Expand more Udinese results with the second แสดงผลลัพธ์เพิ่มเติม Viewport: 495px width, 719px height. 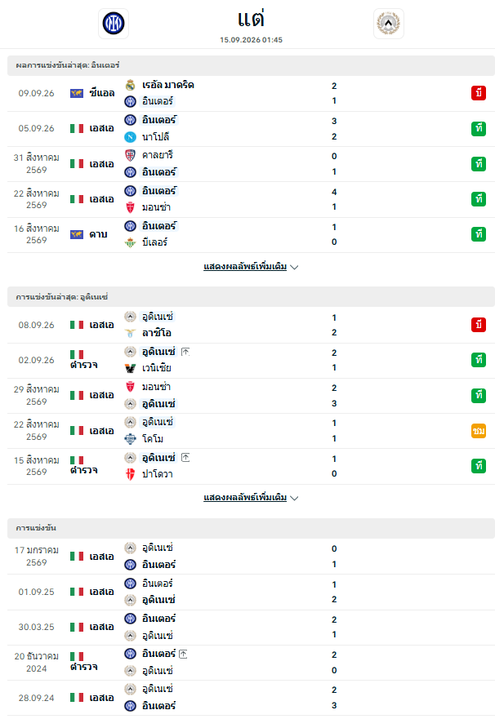click(245, 498)
